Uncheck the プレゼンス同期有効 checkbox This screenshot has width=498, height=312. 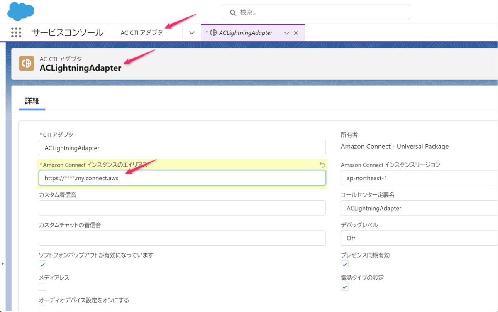point(344,264)
